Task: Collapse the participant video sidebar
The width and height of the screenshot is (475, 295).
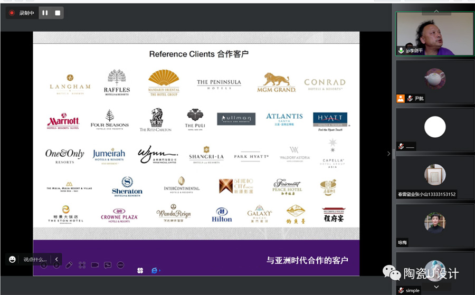Action: [389, 154]
